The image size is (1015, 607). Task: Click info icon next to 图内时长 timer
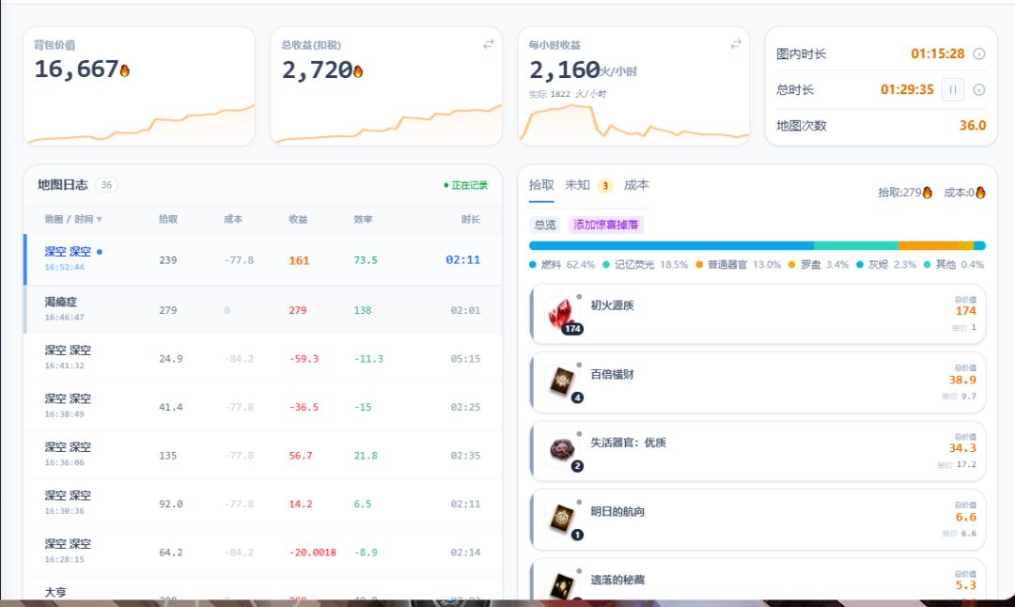pyautogui.click(x=978, y=54)
